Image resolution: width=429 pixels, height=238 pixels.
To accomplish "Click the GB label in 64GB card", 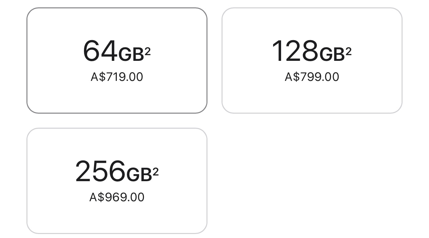I will pos(131,54).
